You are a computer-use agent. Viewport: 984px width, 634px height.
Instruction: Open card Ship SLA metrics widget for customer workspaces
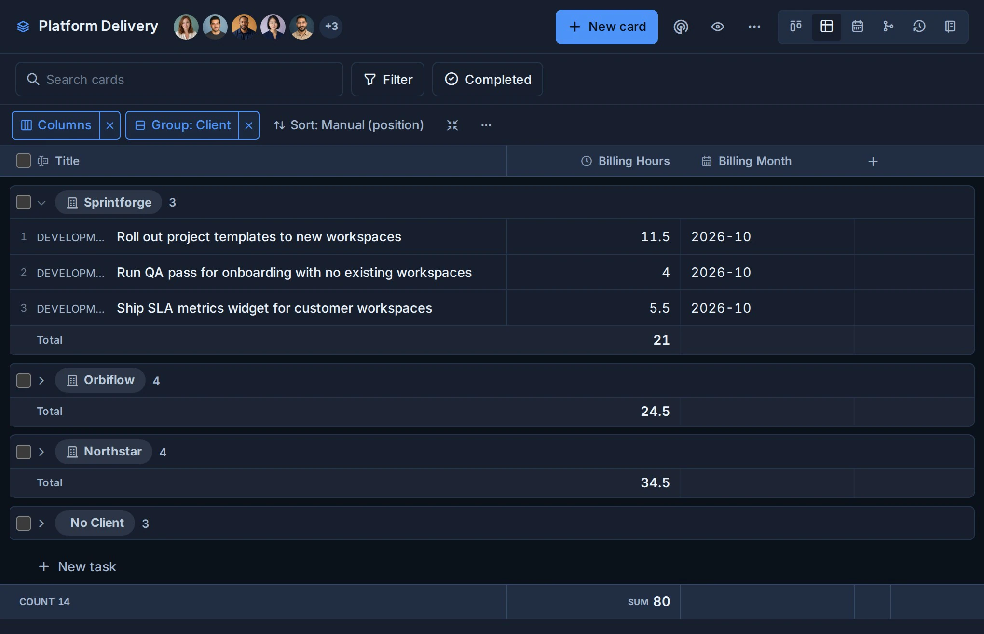274,308
